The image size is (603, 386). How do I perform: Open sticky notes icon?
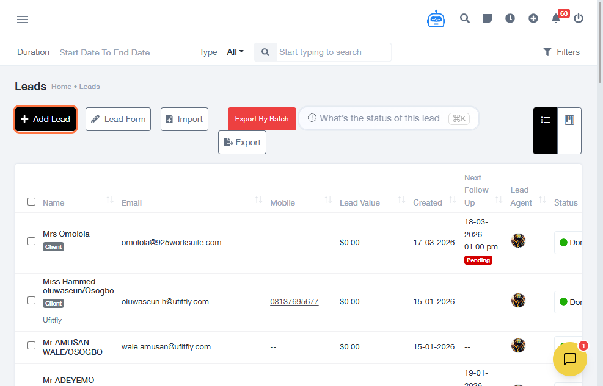coord(488,19)
